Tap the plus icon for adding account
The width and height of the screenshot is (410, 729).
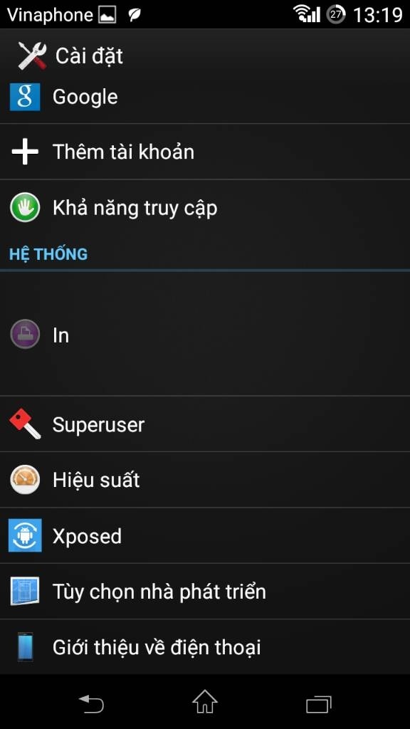[x=25, y=152]
